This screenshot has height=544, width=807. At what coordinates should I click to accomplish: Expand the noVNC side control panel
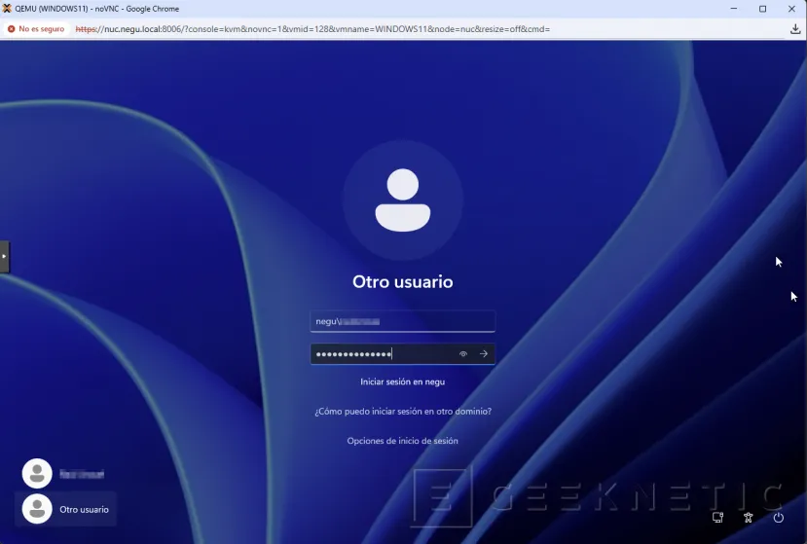[x=4, y=256]
